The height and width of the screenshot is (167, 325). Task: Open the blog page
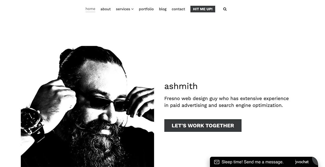pyautogui.click(x=163, y=9)
